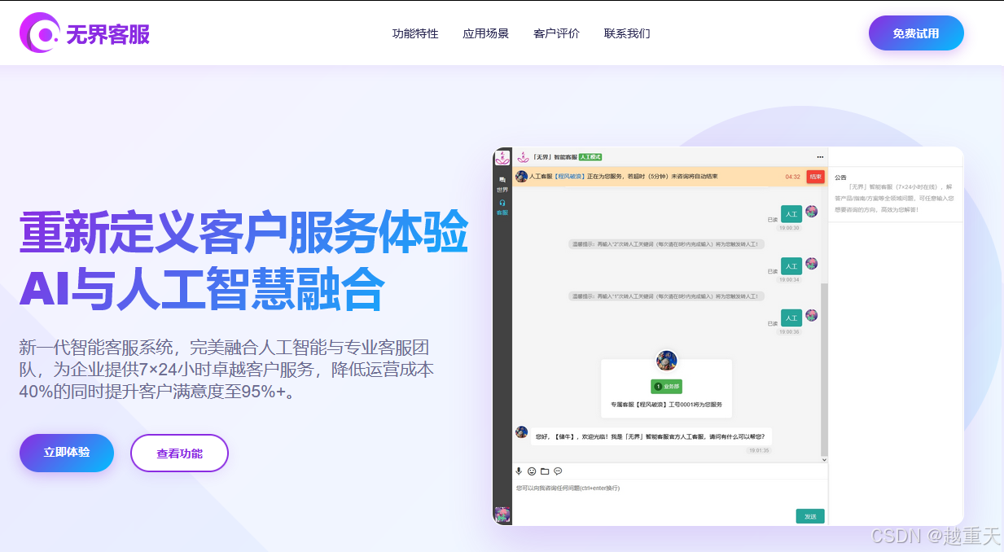Image resolution: width=1004 pixels, height=552 pixels.
Task: Click the 查看功能 outlined button
Action: (x=179, y=453)
